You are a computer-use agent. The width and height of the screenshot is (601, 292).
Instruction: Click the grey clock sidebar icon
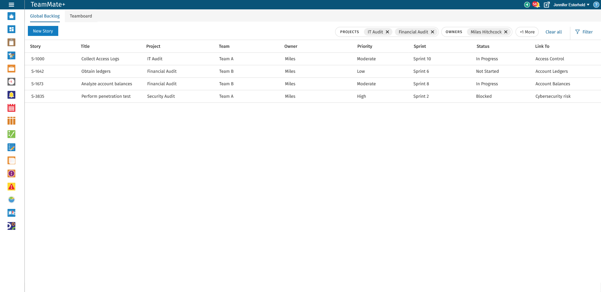pyautogui.click(x=12, y=82)
